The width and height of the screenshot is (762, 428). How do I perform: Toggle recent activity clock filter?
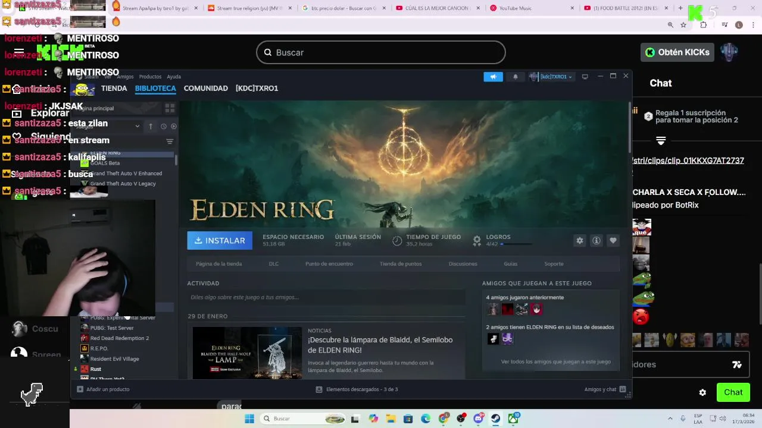click(164, 126)
